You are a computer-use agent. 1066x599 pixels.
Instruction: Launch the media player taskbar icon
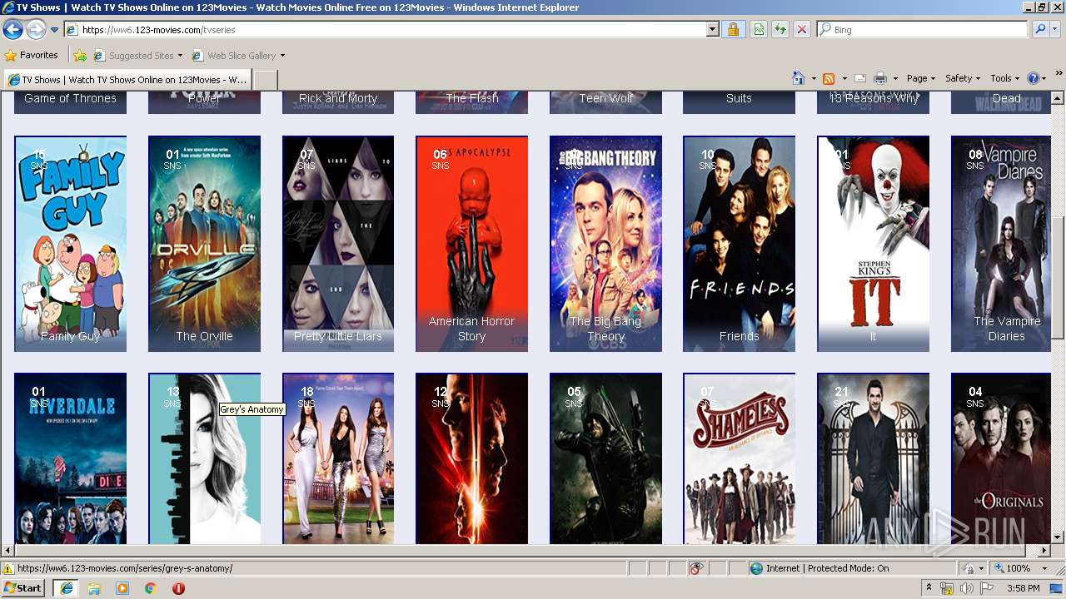122,588
